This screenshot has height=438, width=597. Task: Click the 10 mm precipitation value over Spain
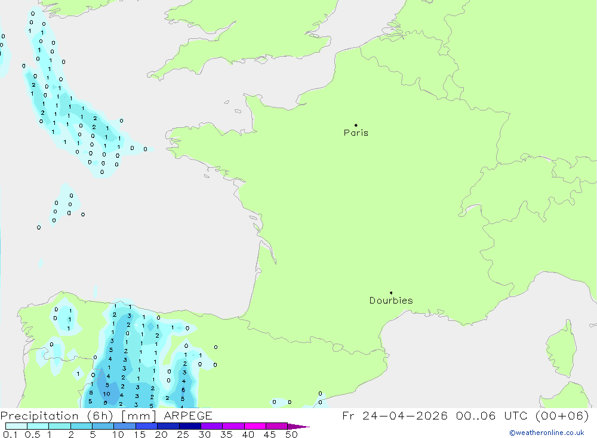(107, 394)
